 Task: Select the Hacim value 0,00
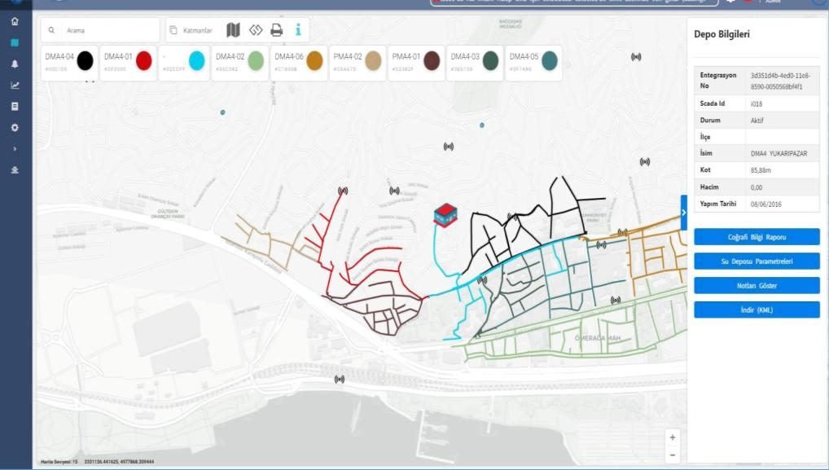(x=757, y=187)
